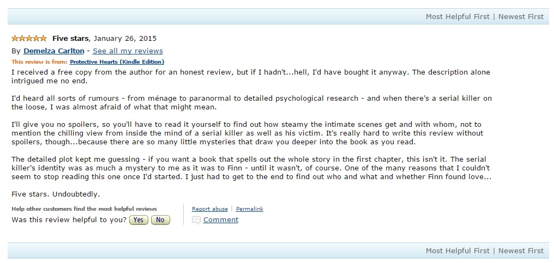Open the Protective Hearts (Kindle Edition) product link
The width and height of the screenshot is (554, 263).
point(117,62)
